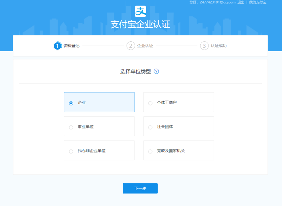Image resolution: width=282 pixels, height=206 pixels.
Task: Click the 退出 logout link
Action: point(241,2)
